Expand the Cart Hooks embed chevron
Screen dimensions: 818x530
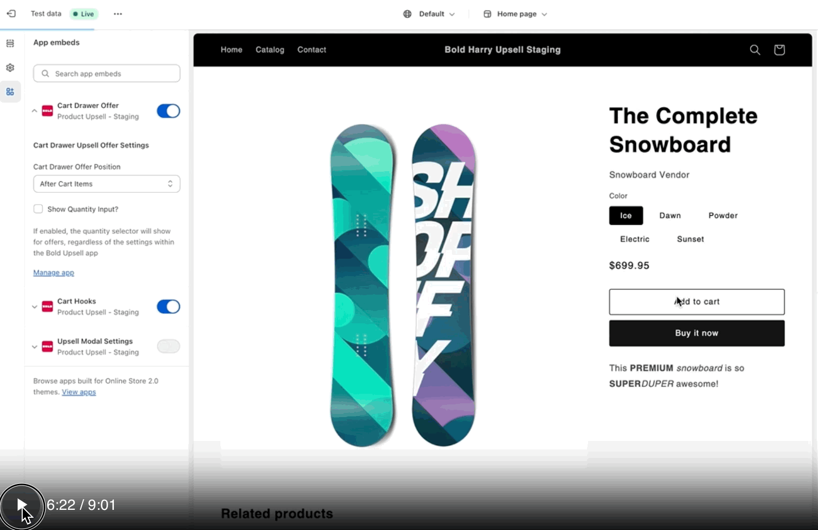tap(34, 307)
